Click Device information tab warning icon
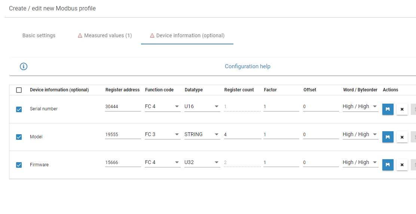This screenshot has width=416, height=214. 152,35
